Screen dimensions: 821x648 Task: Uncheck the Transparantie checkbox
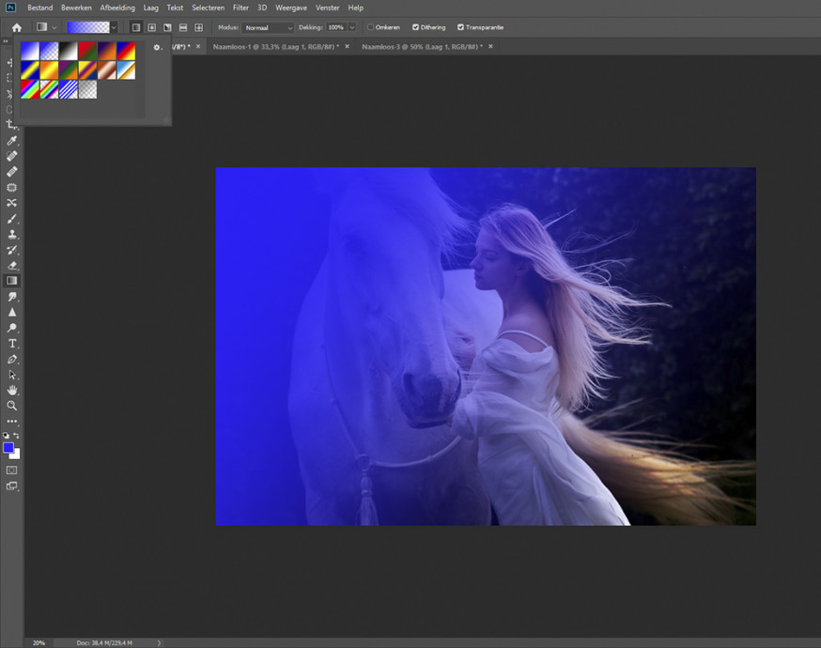coord(461,27)
